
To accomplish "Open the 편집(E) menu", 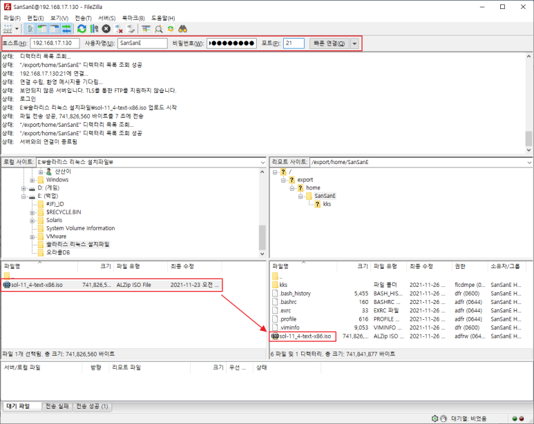I will (35, 18).
